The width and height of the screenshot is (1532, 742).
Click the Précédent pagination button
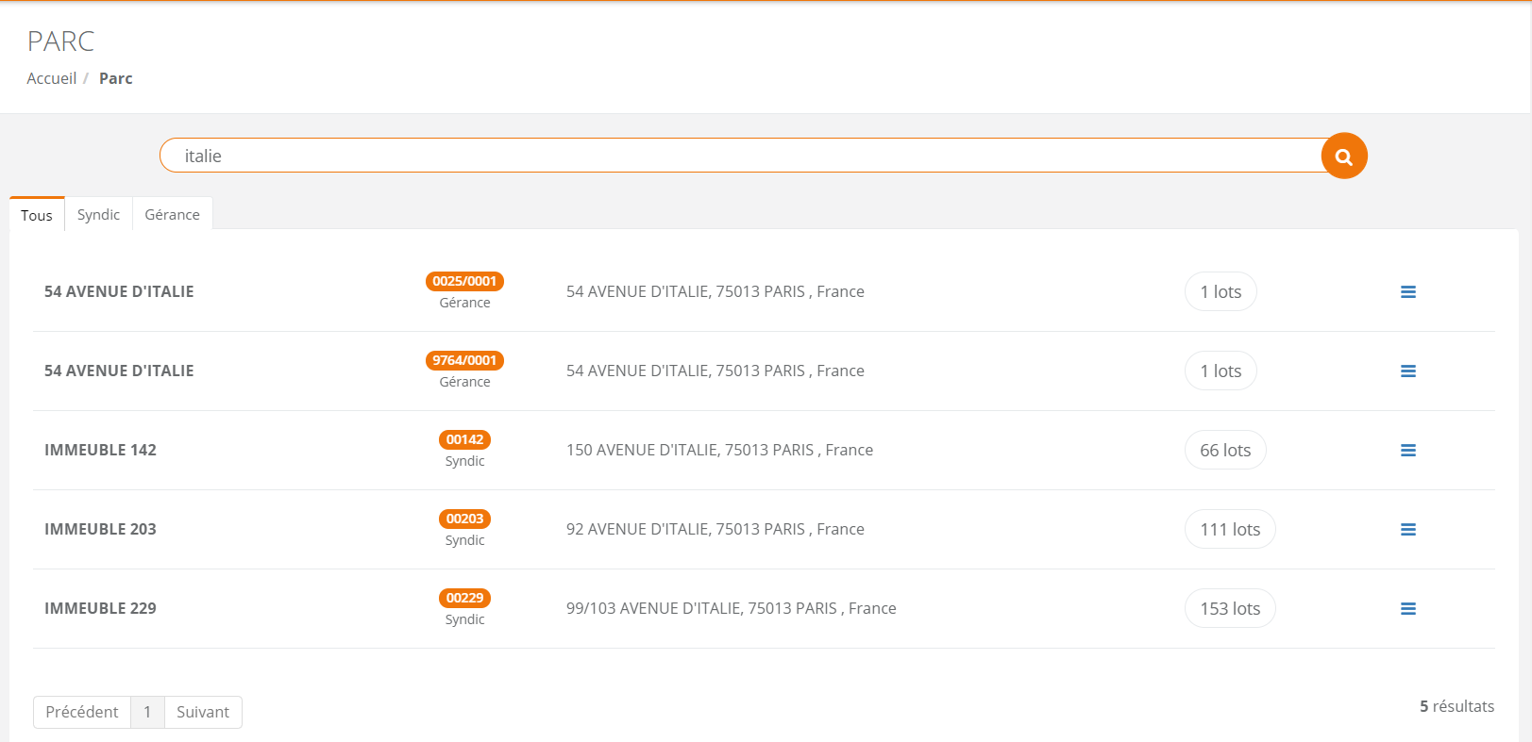click(82, 712)
